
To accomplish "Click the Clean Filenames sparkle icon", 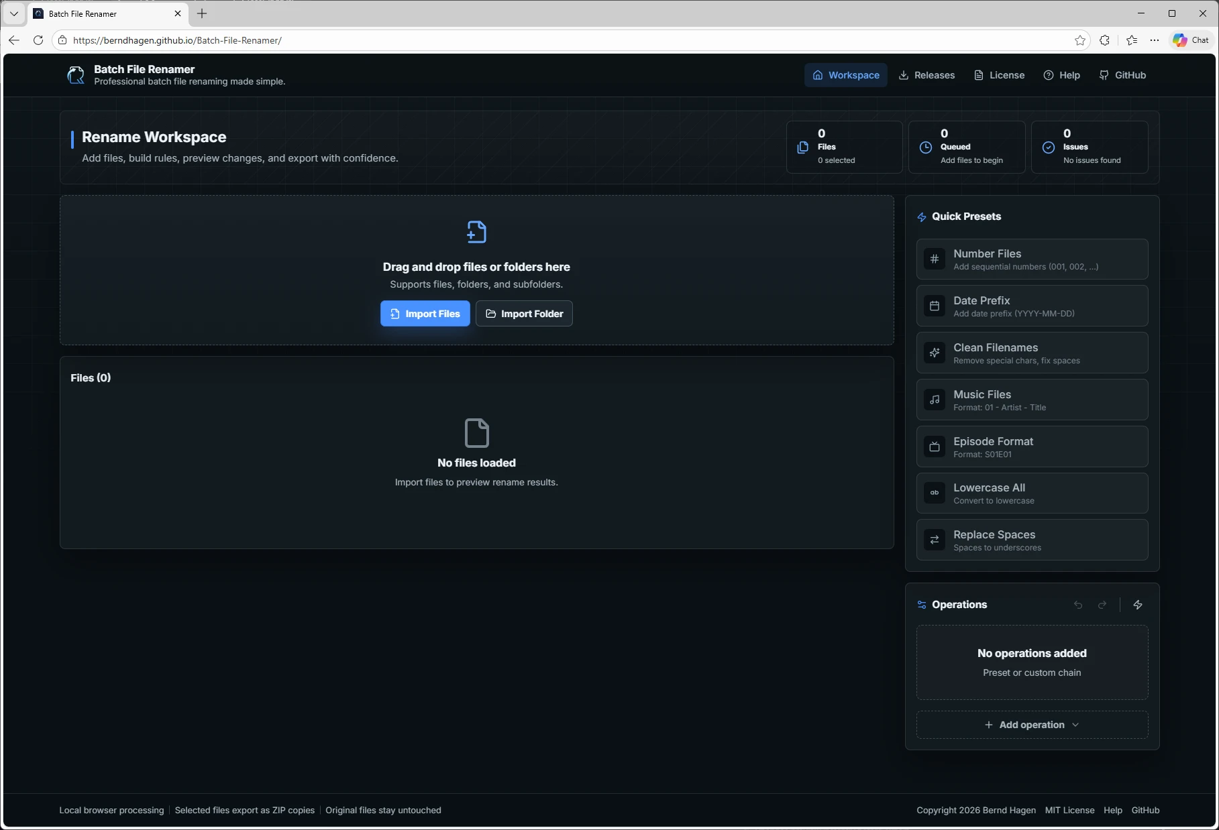I will [x=935, y=353].
